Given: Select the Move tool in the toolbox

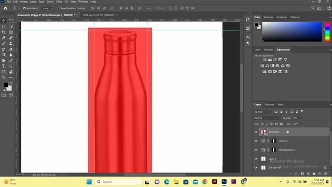Looking at the screenshot, I should [4, 21].
